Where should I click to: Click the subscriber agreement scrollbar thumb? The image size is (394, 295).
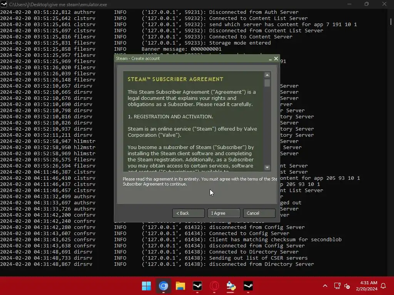(x=267, y=83)
